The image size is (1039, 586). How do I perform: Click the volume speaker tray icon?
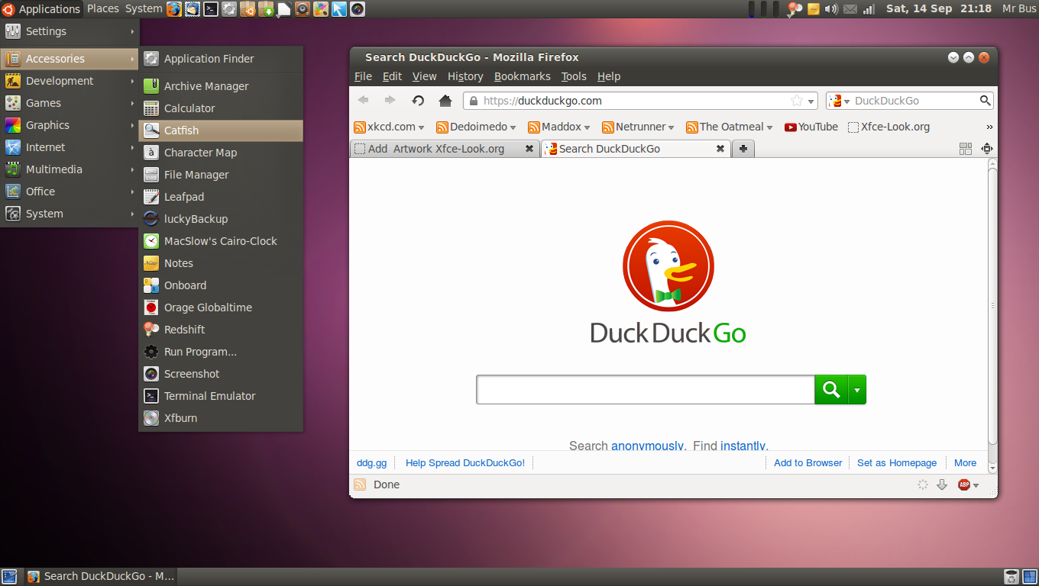[832, 9]
